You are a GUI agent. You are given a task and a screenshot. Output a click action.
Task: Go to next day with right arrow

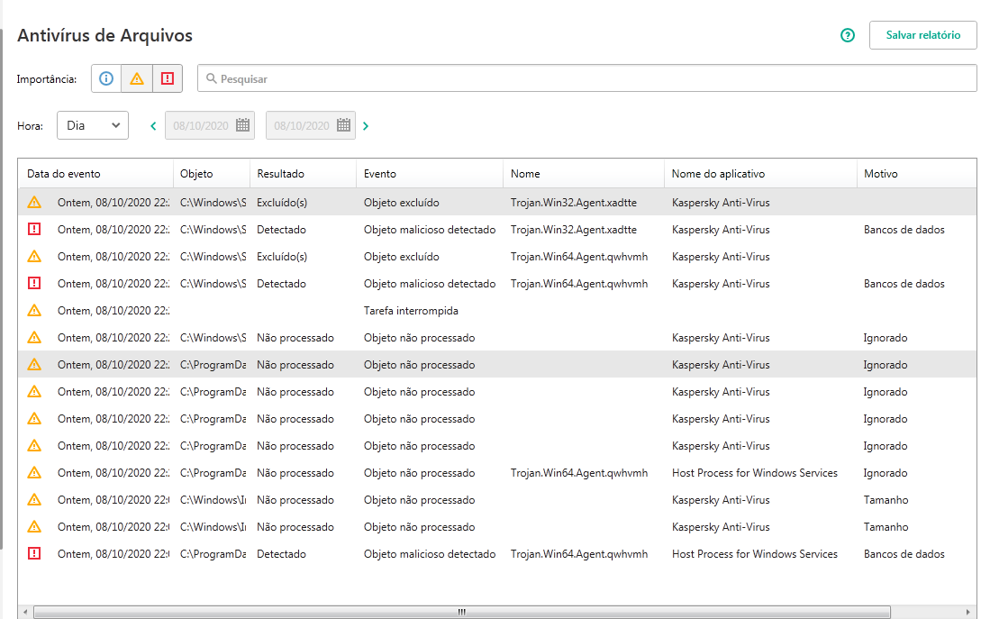click(x=365, y=126)
